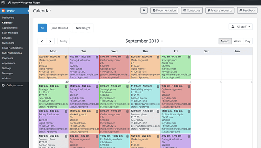Delete Tuesday 2:30 pm Cash management appointment
This screenshot has height=148, width=261.
click(97, 136)
